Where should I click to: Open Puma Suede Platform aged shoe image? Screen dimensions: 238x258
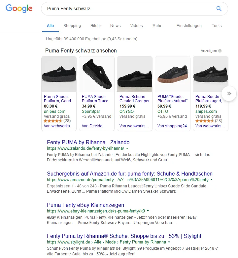click(211, 74)
